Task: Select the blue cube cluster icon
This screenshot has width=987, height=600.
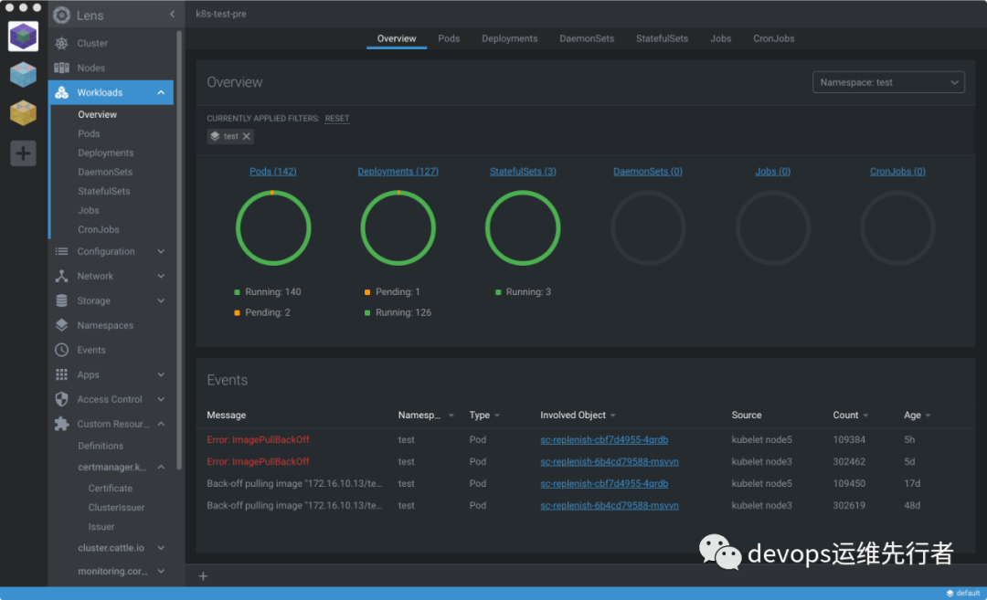Action: coord(23,75)
